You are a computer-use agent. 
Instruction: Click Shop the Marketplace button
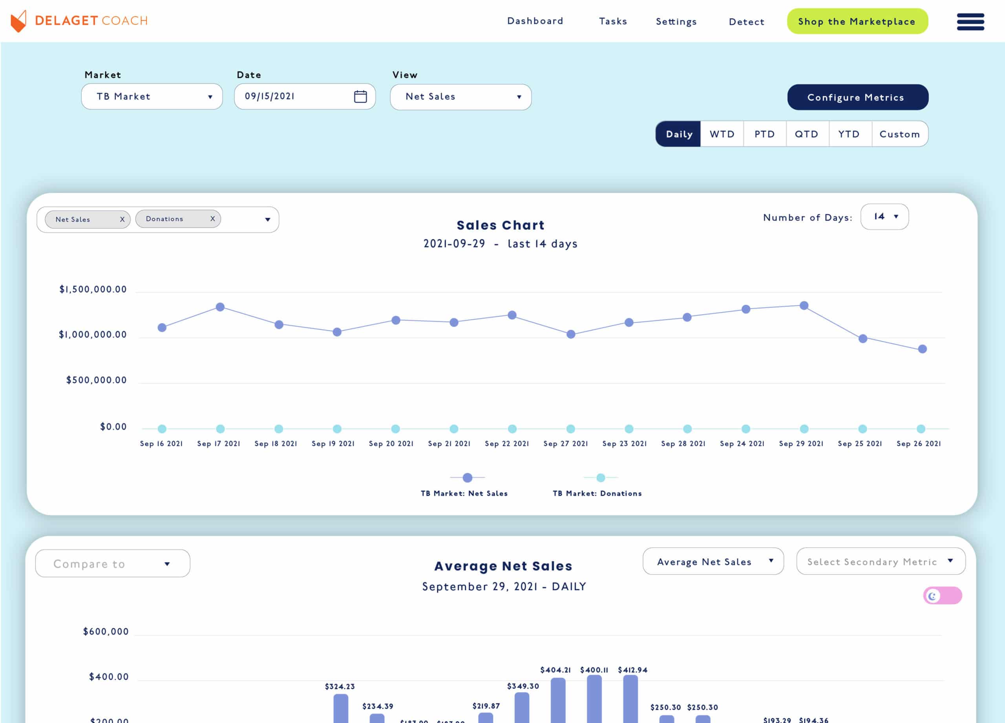(x=857, y=21)
